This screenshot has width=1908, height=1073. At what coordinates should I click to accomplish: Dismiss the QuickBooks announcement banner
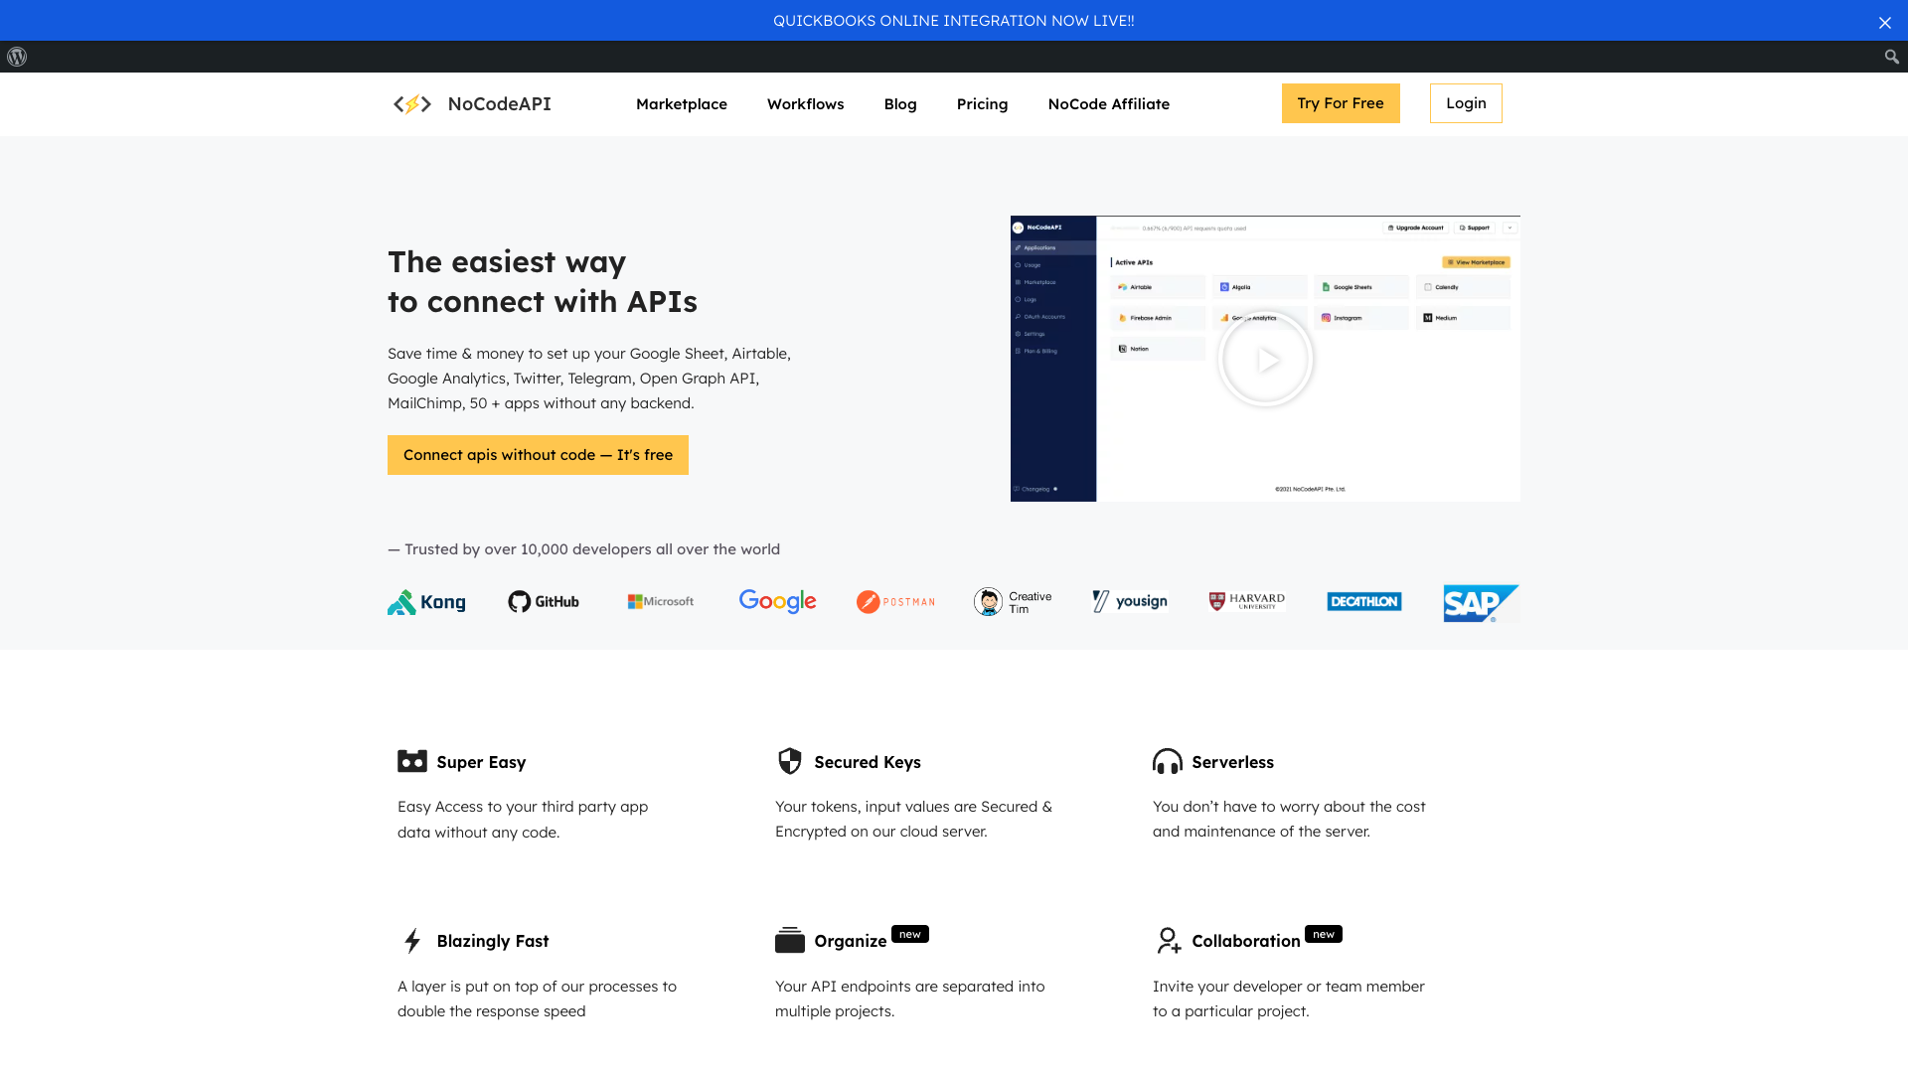click(1884, 22)
